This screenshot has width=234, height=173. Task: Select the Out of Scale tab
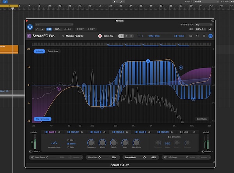pyautogui.click(x=53, y=51)
